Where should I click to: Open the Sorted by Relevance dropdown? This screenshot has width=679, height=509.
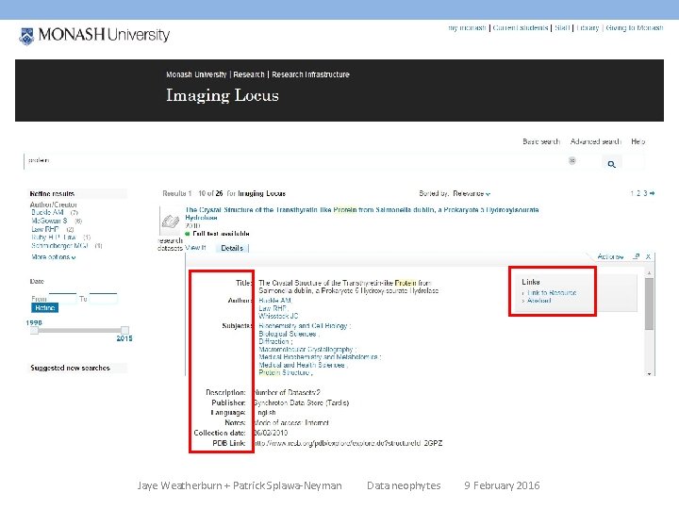pos(472,193)
